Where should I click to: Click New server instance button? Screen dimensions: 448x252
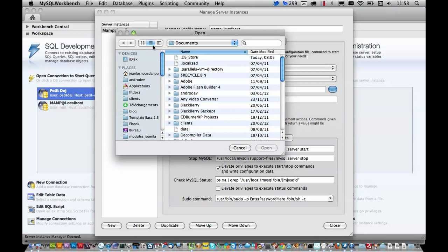coord(111,225)
